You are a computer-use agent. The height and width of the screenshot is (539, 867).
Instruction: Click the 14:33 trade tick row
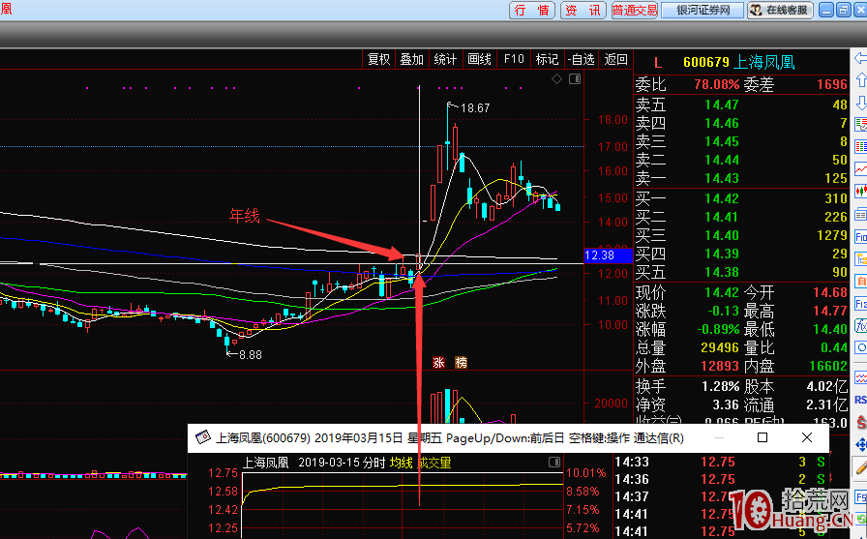pos(722,462)
